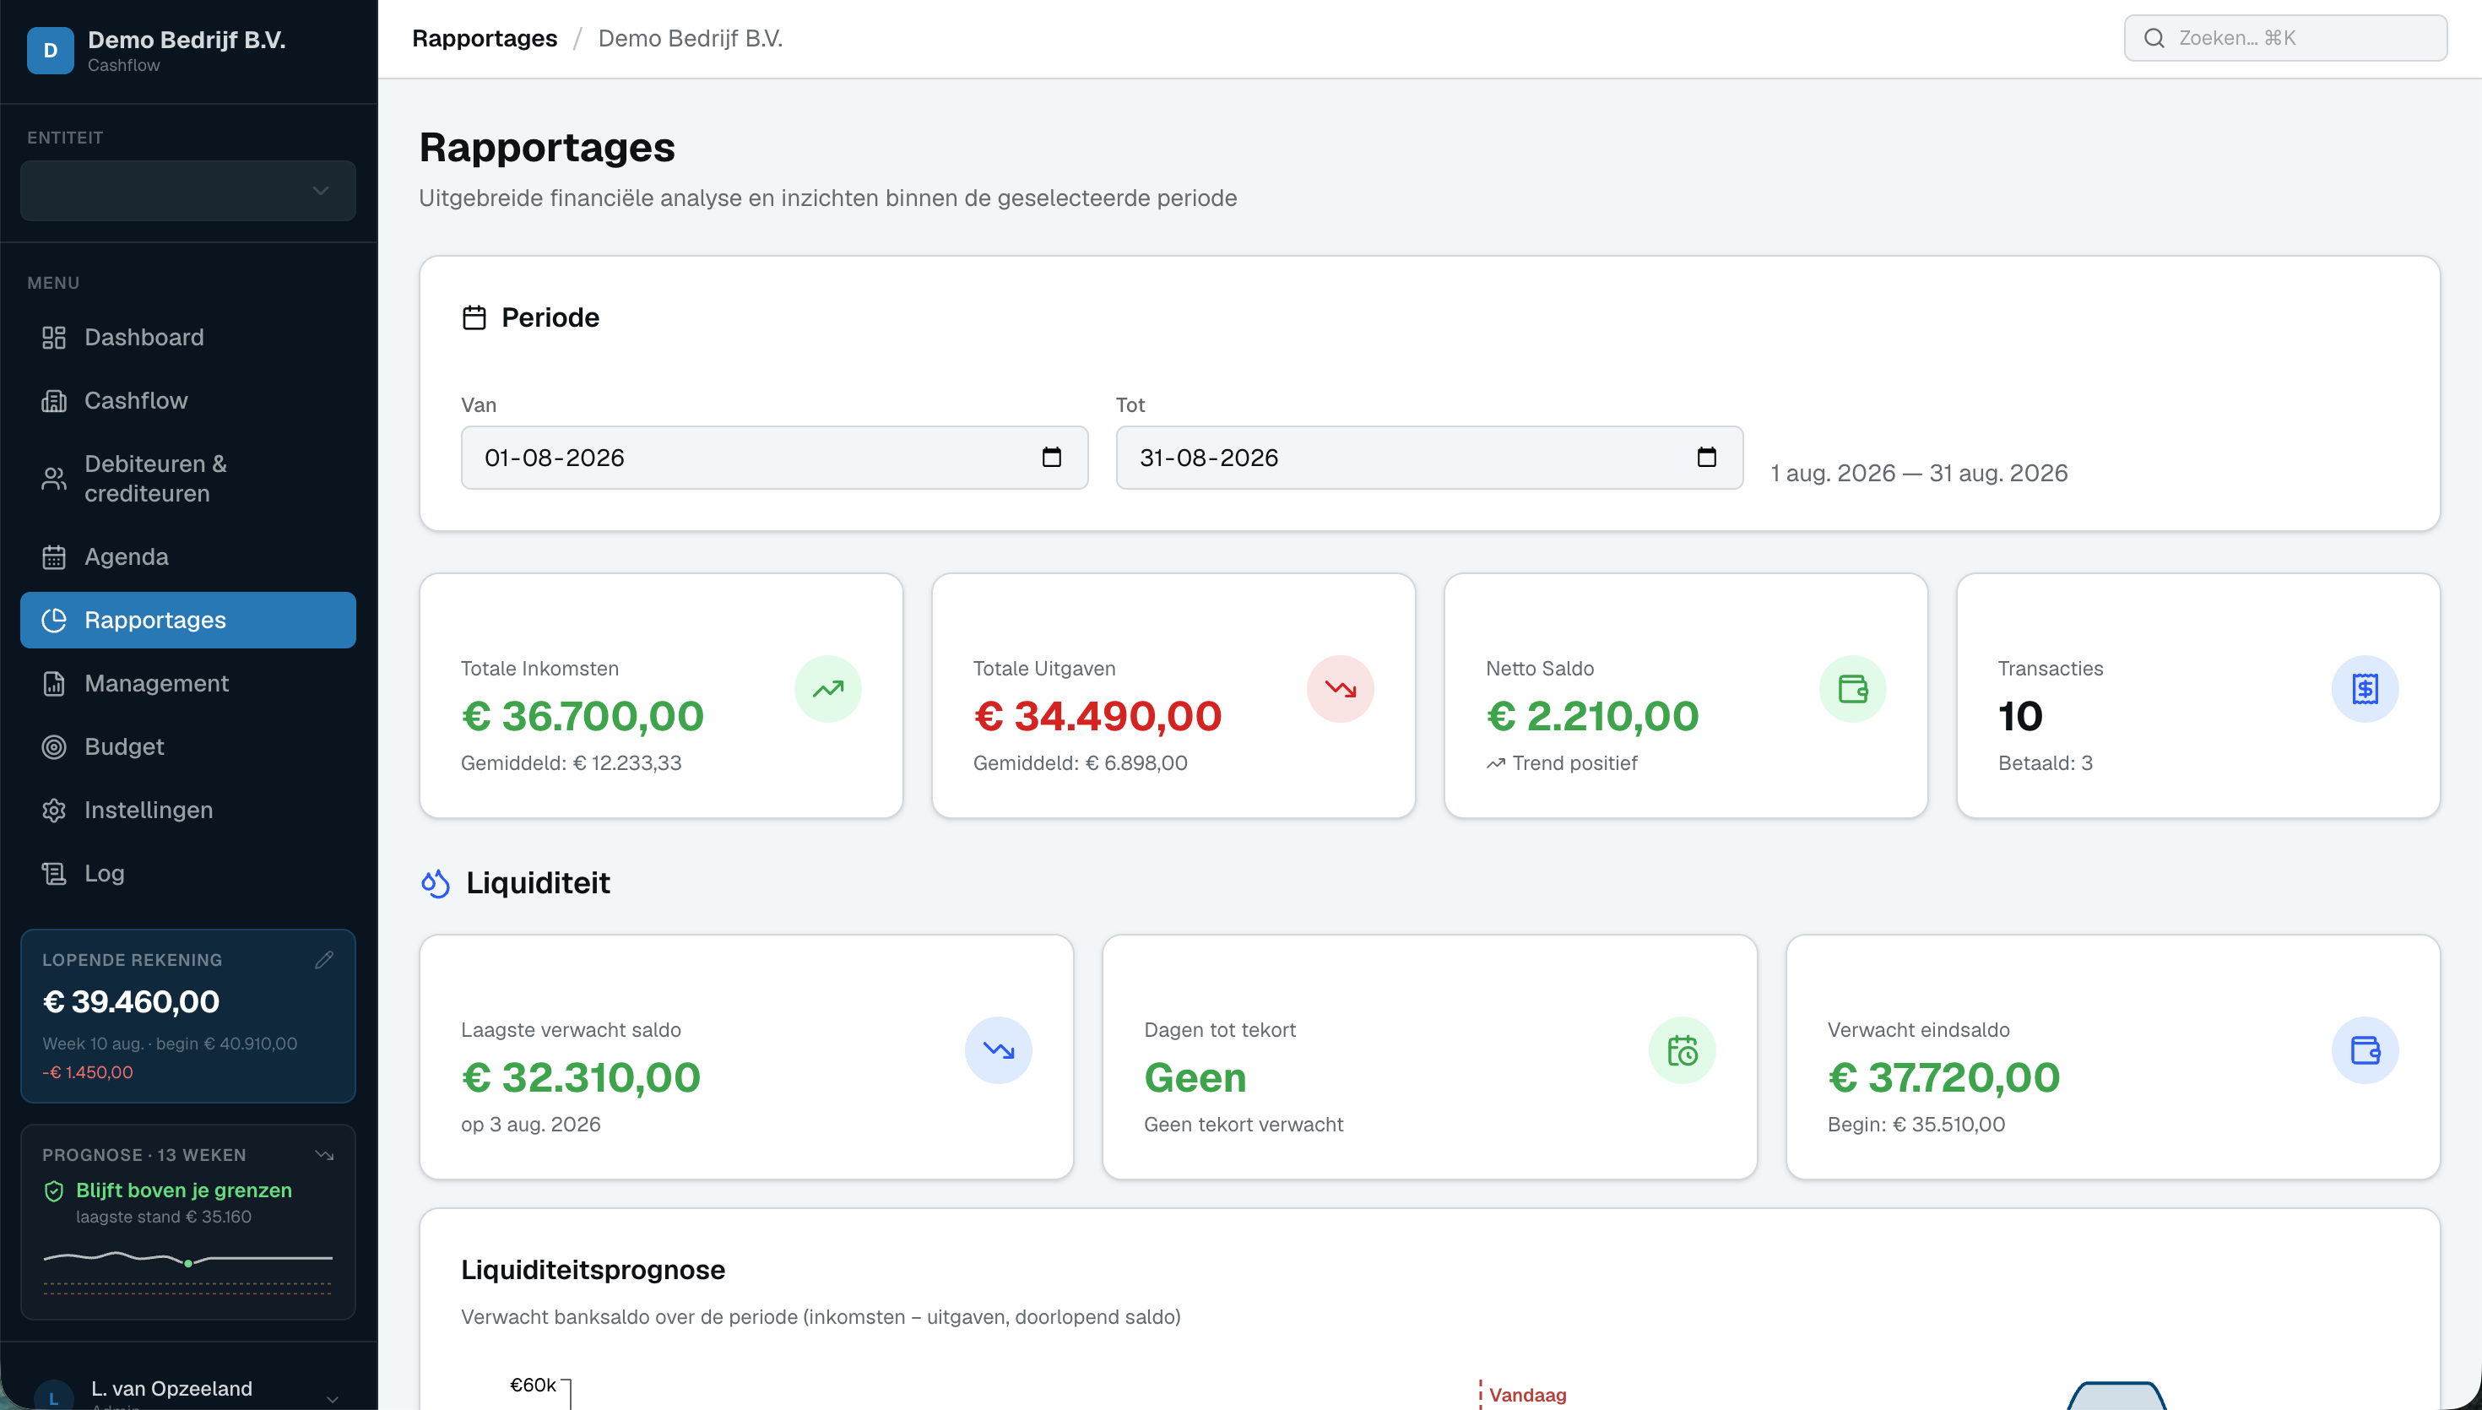Open Budget page

pos(187,746)
